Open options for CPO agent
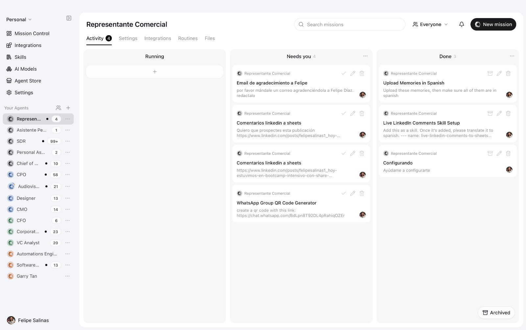526x330 pixels. [x=67, y=175]
